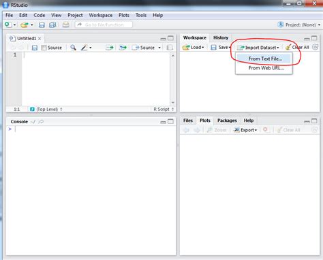Click the Re-run previous region icon

(123, 48)
